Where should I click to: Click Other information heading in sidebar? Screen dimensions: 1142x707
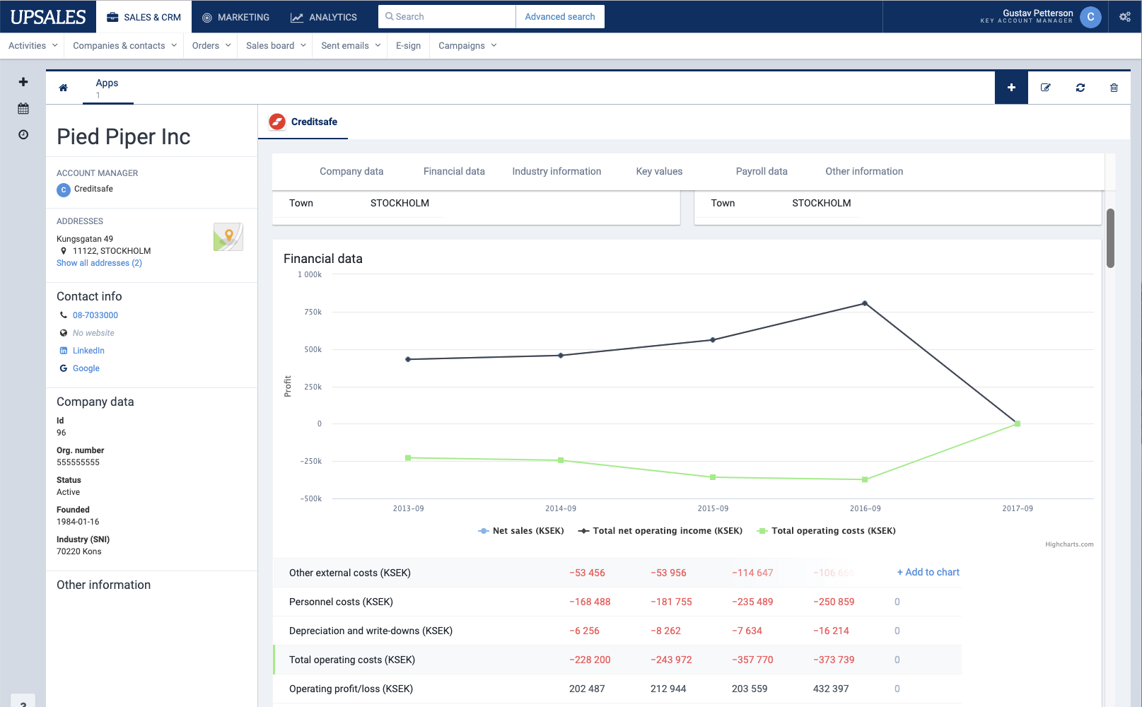(x=104, y=585)
